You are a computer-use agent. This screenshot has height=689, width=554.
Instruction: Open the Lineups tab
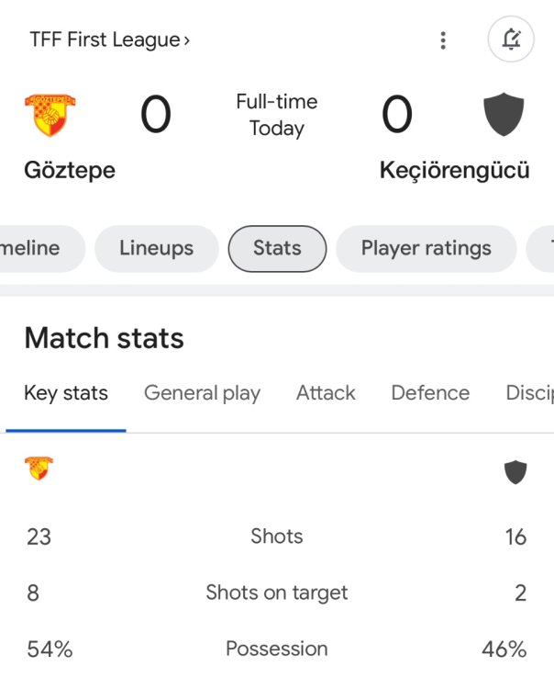point(156,248)
